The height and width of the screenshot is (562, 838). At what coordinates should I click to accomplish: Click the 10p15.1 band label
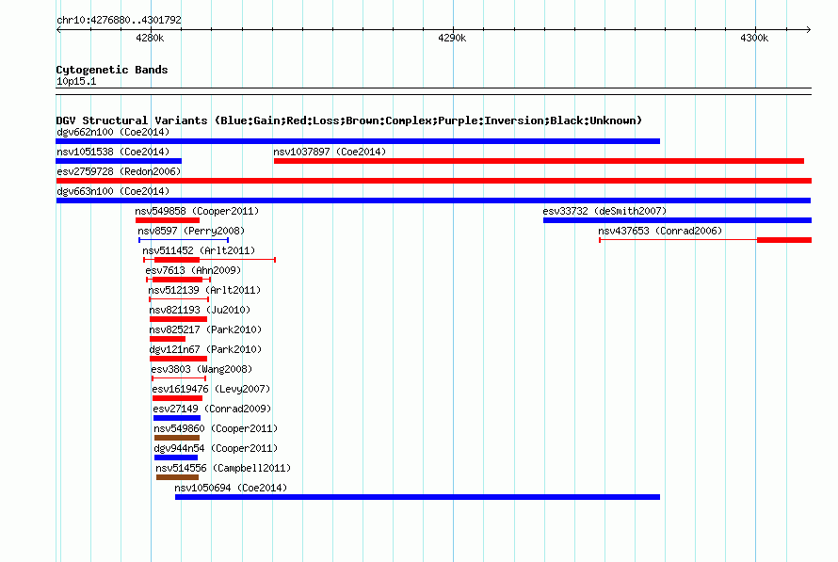click(76, 82)
